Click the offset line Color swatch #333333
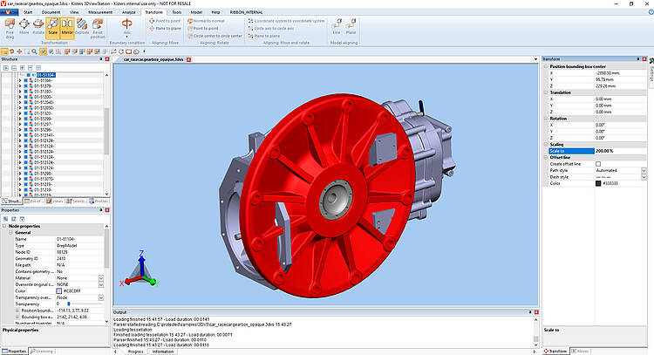 598,183
